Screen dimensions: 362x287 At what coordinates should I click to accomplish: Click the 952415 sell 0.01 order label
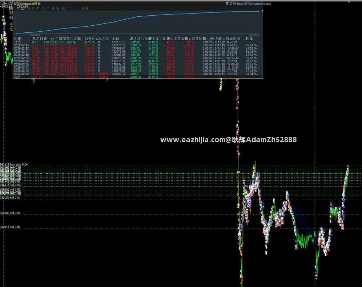(x=10, y=227)
